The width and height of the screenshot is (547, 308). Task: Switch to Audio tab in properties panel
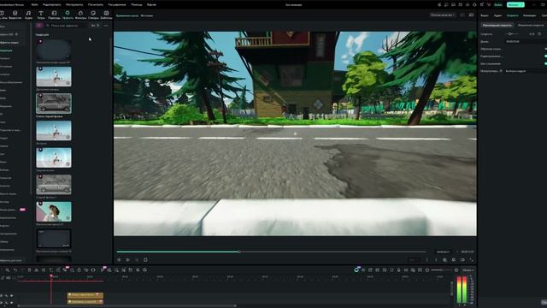(x=497, y=15)
